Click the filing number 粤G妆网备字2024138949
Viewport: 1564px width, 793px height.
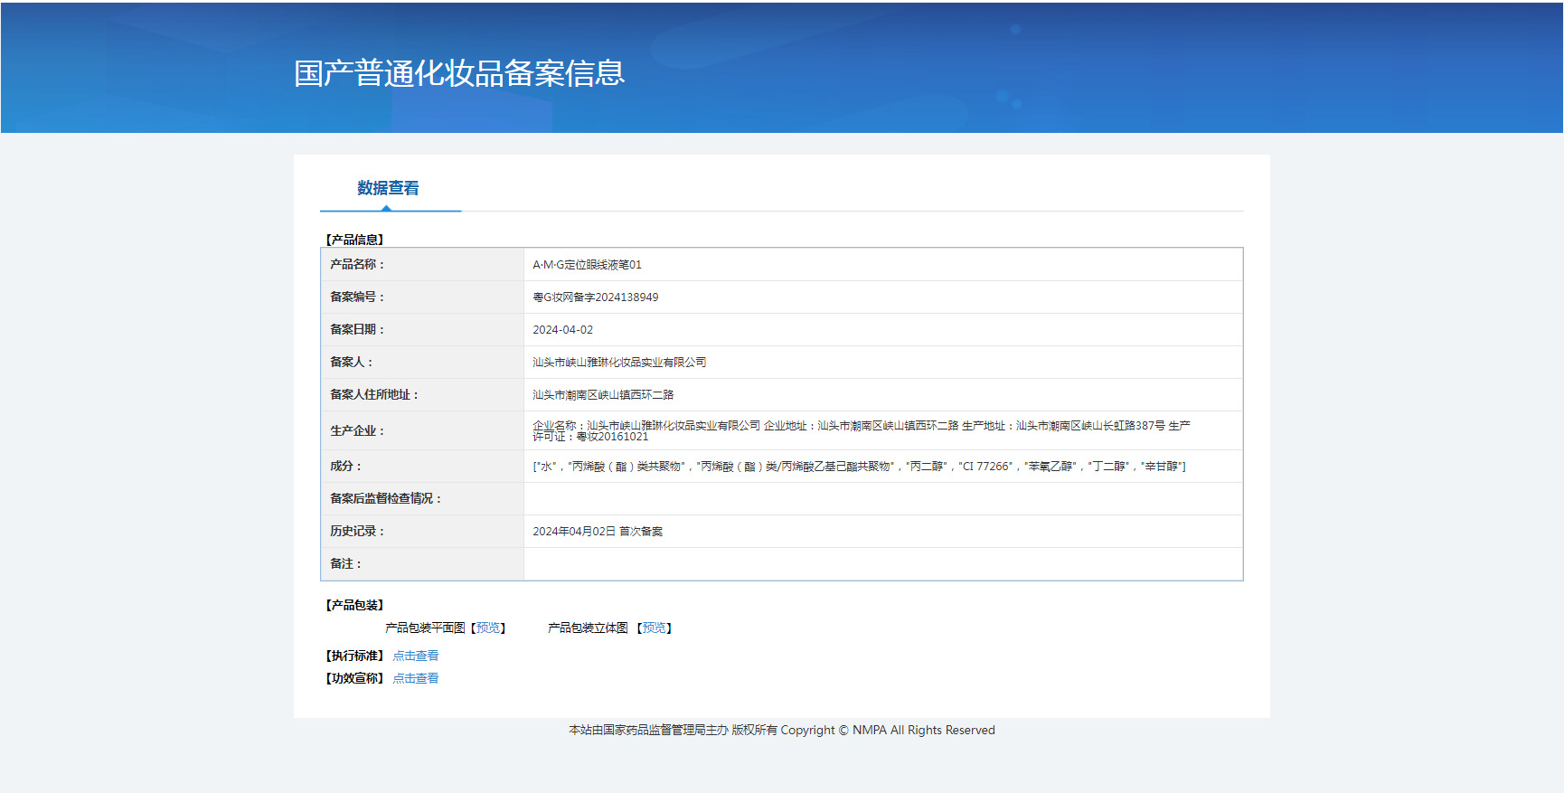pyautogui.click(x=595, y=297)
